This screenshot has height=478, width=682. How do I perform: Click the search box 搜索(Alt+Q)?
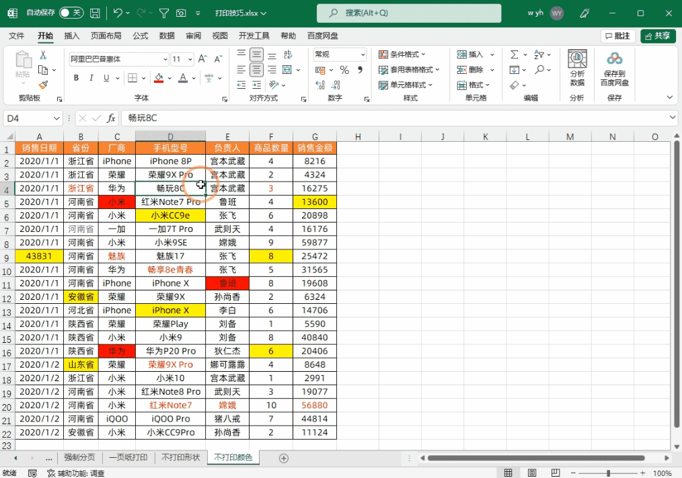pyautogui.click(x=409, y=13)
